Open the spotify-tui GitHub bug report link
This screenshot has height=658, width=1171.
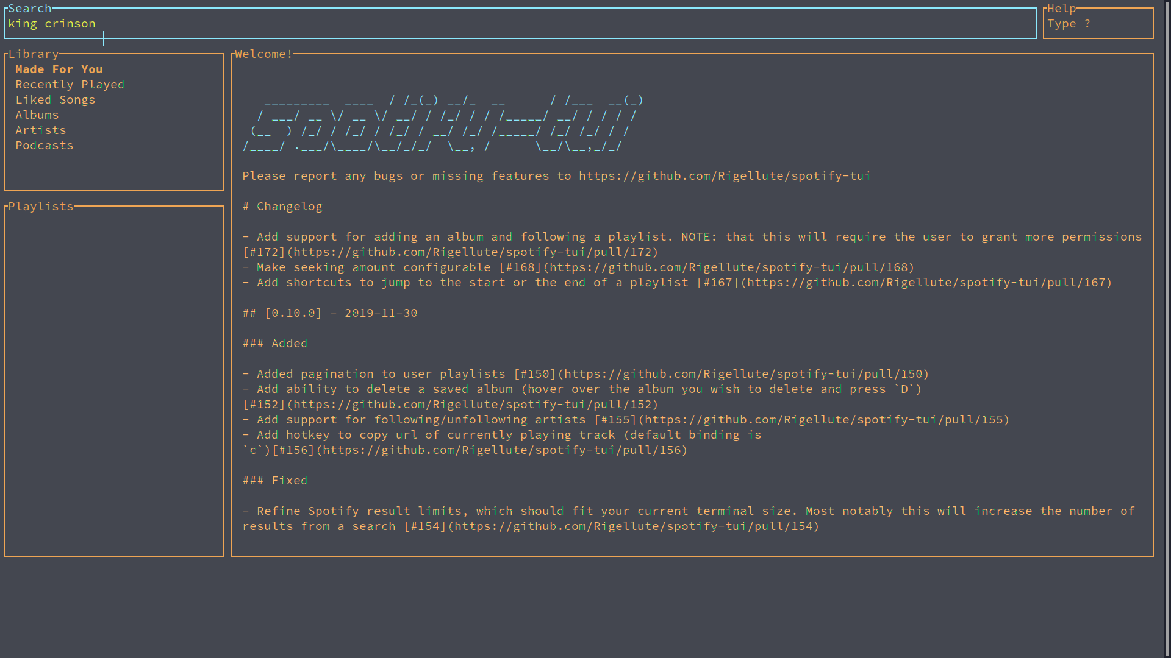click(x=724, y=176)
